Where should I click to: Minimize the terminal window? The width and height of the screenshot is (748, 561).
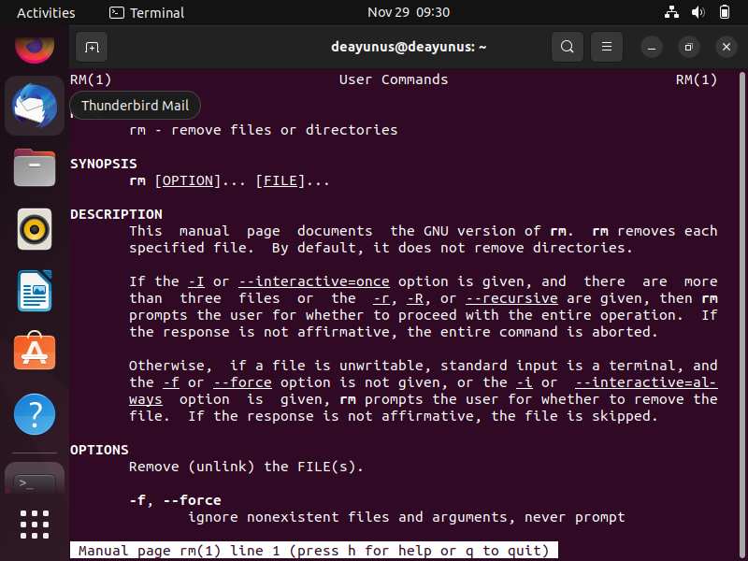pyautogui.click(x=652, y=48)
